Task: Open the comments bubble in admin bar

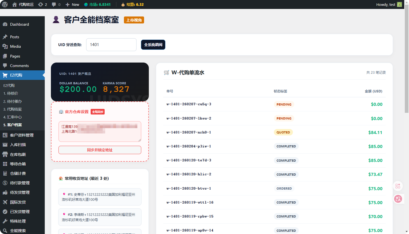Action: click(x=54, y=4)
